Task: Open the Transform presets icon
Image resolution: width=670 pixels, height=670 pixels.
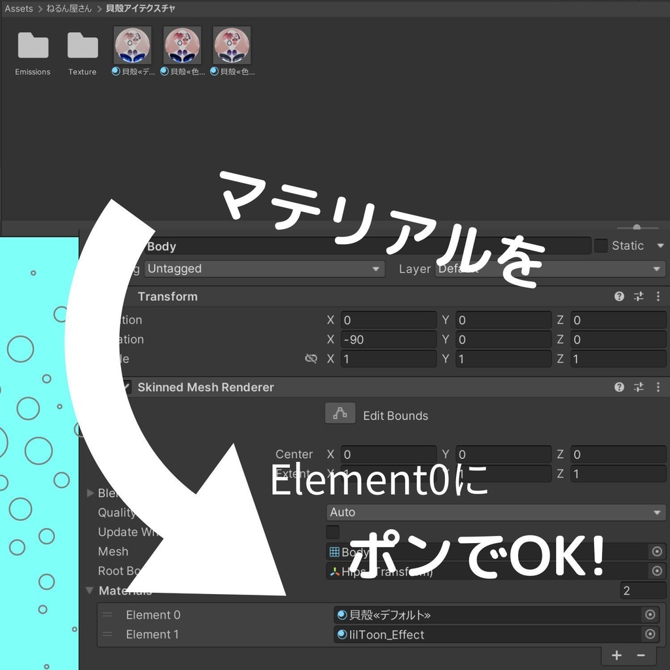Action: tap(639, 296)
